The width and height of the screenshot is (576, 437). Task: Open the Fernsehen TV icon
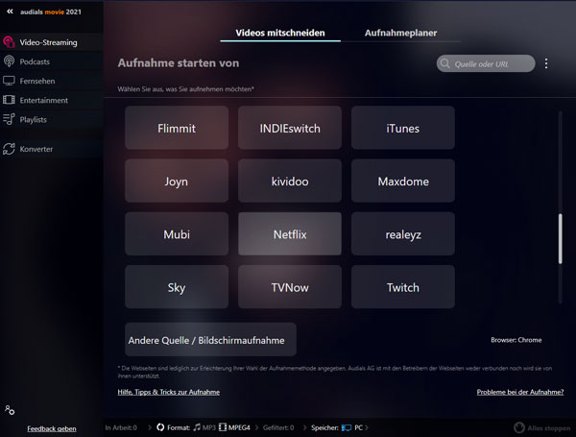click(x=9, y=81)
